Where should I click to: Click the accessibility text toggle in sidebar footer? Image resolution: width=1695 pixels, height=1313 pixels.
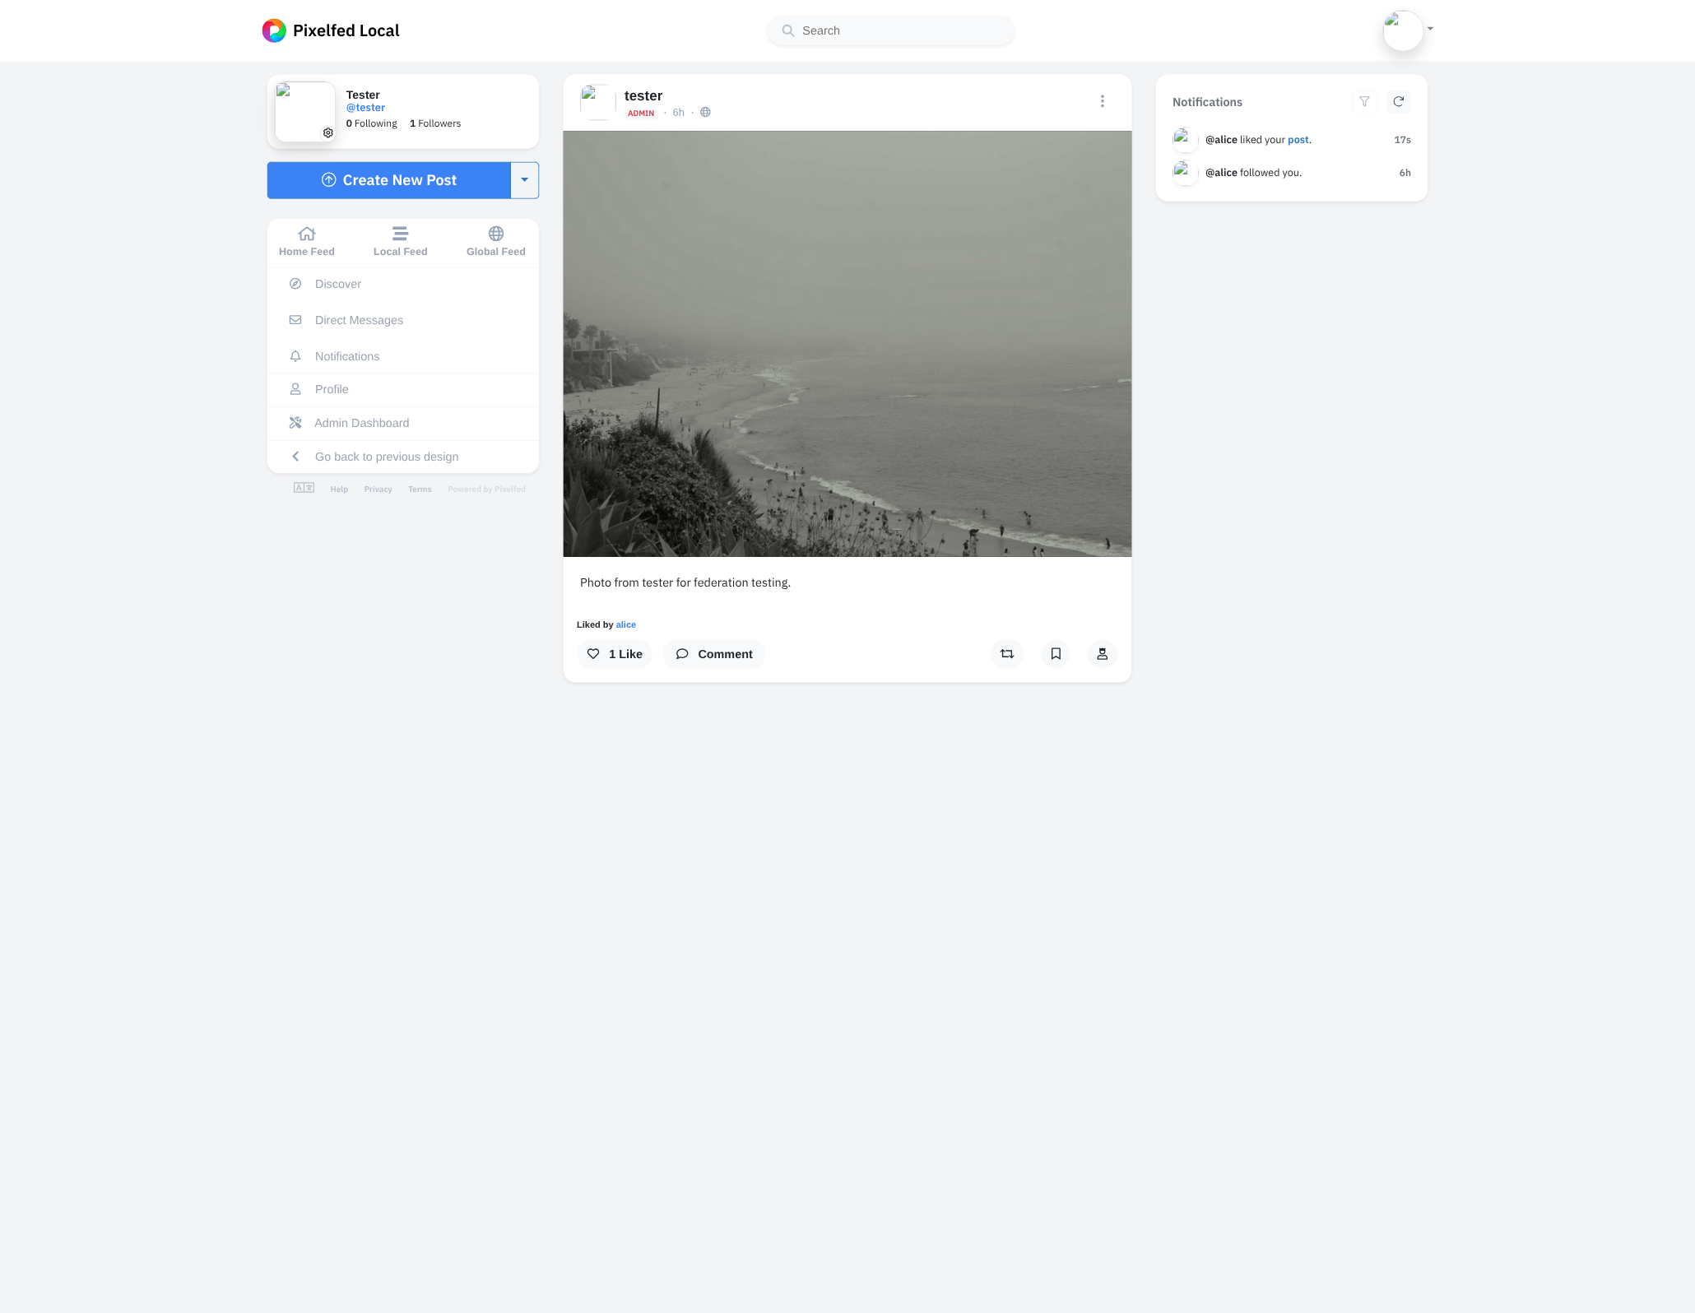click(304, 487)
